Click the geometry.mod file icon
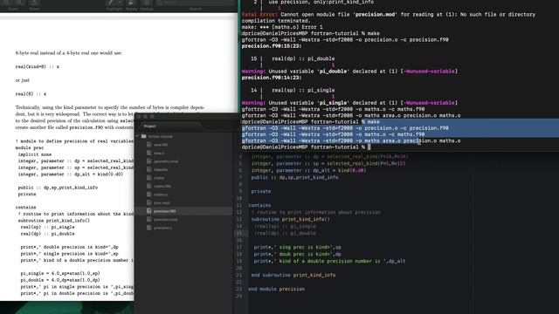The width and height of the screenshot is (559, 314). click(149, 161)
